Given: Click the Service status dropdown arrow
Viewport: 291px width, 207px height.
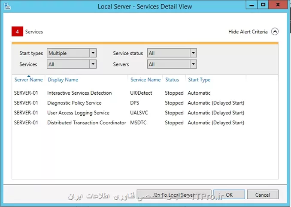Looking at the screenshot, I should (194, 53).
